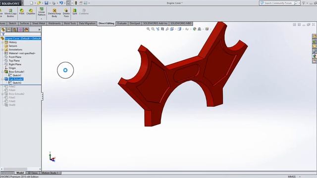Open the SOLIDWORKS MBD tab

[x=181, y=23]
